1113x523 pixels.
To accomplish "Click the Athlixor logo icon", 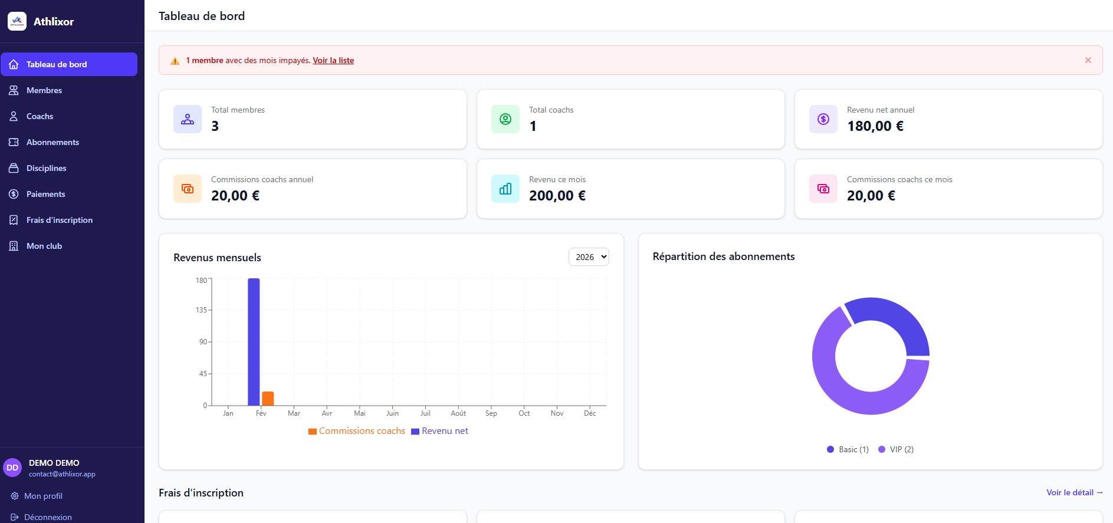I will click(x=17, y=21).
